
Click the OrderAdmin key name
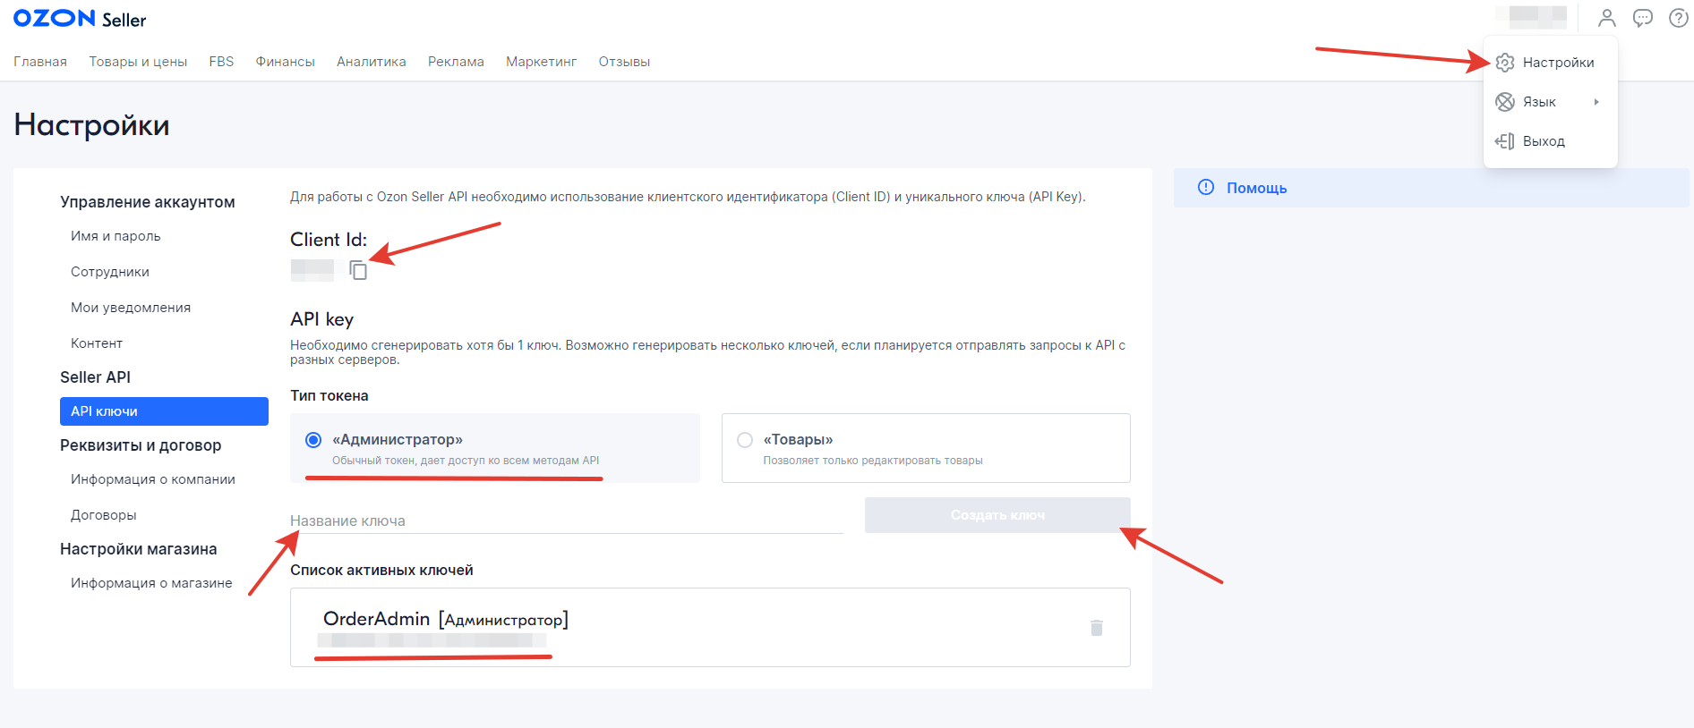coord(376,619)
